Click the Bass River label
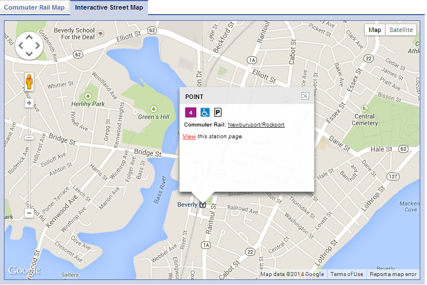427x285 pixels. [160, 189]
